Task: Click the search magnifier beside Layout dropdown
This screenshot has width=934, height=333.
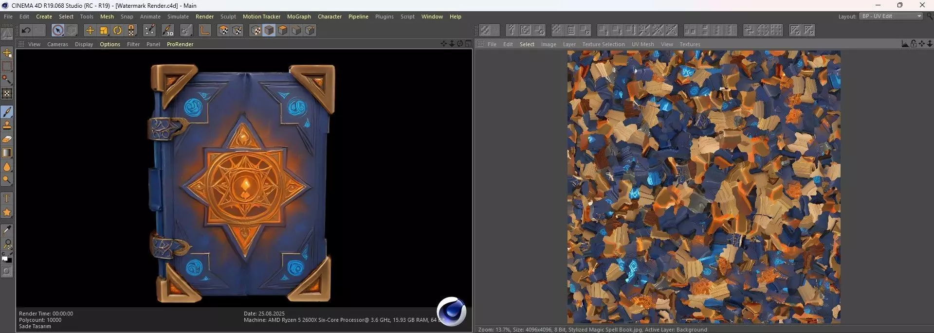Action: [x=929, y=17]
